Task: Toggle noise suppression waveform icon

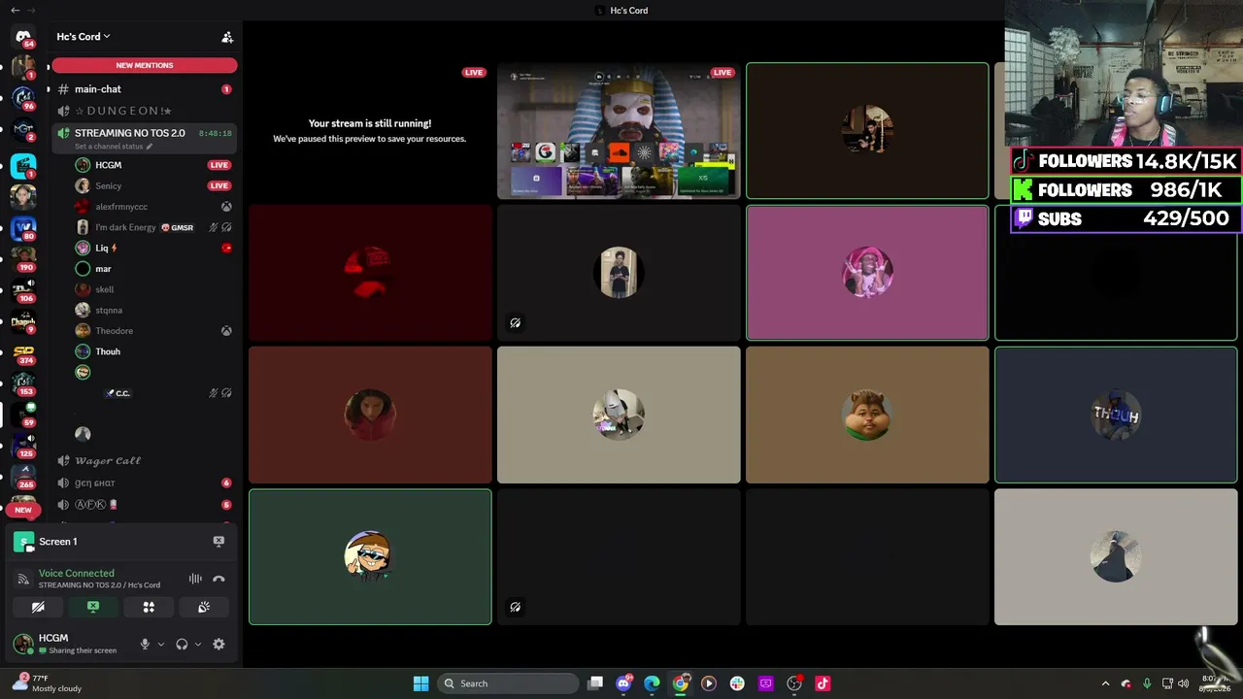Action: tap(195, 579)
